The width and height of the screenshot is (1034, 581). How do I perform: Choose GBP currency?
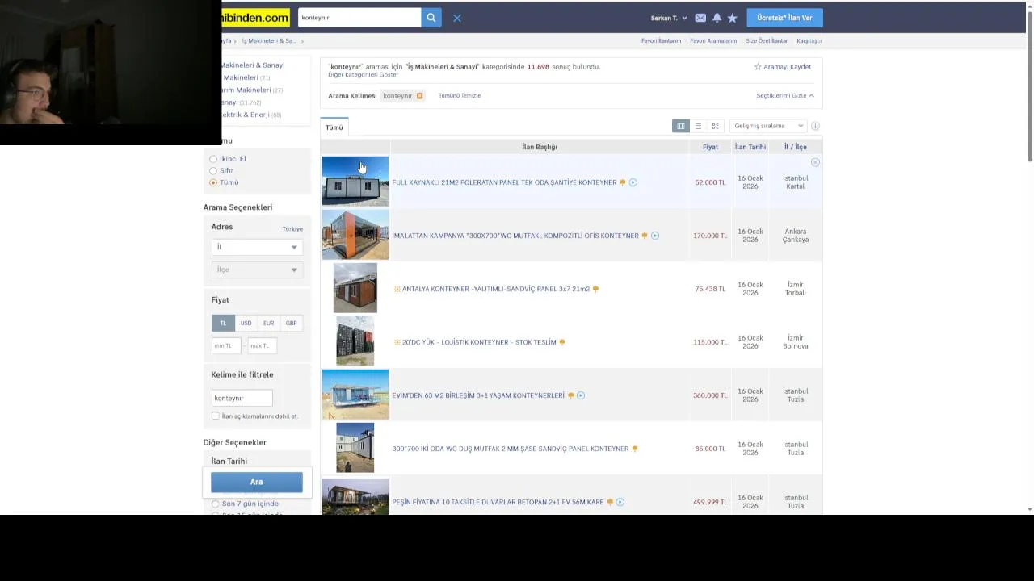(x=291, y=323)
